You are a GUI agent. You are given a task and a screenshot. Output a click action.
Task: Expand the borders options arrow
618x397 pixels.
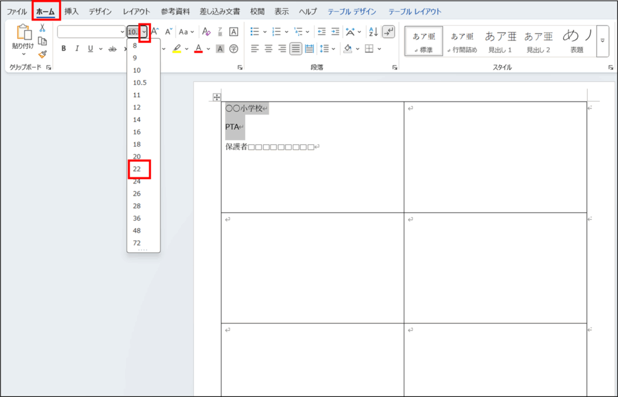click(x=379, y=49)
